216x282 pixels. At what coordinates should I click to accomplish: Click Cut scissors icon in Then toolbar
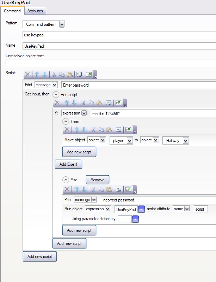point(93,130)
